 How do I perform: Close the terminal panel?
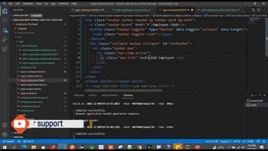coord(264,95)
